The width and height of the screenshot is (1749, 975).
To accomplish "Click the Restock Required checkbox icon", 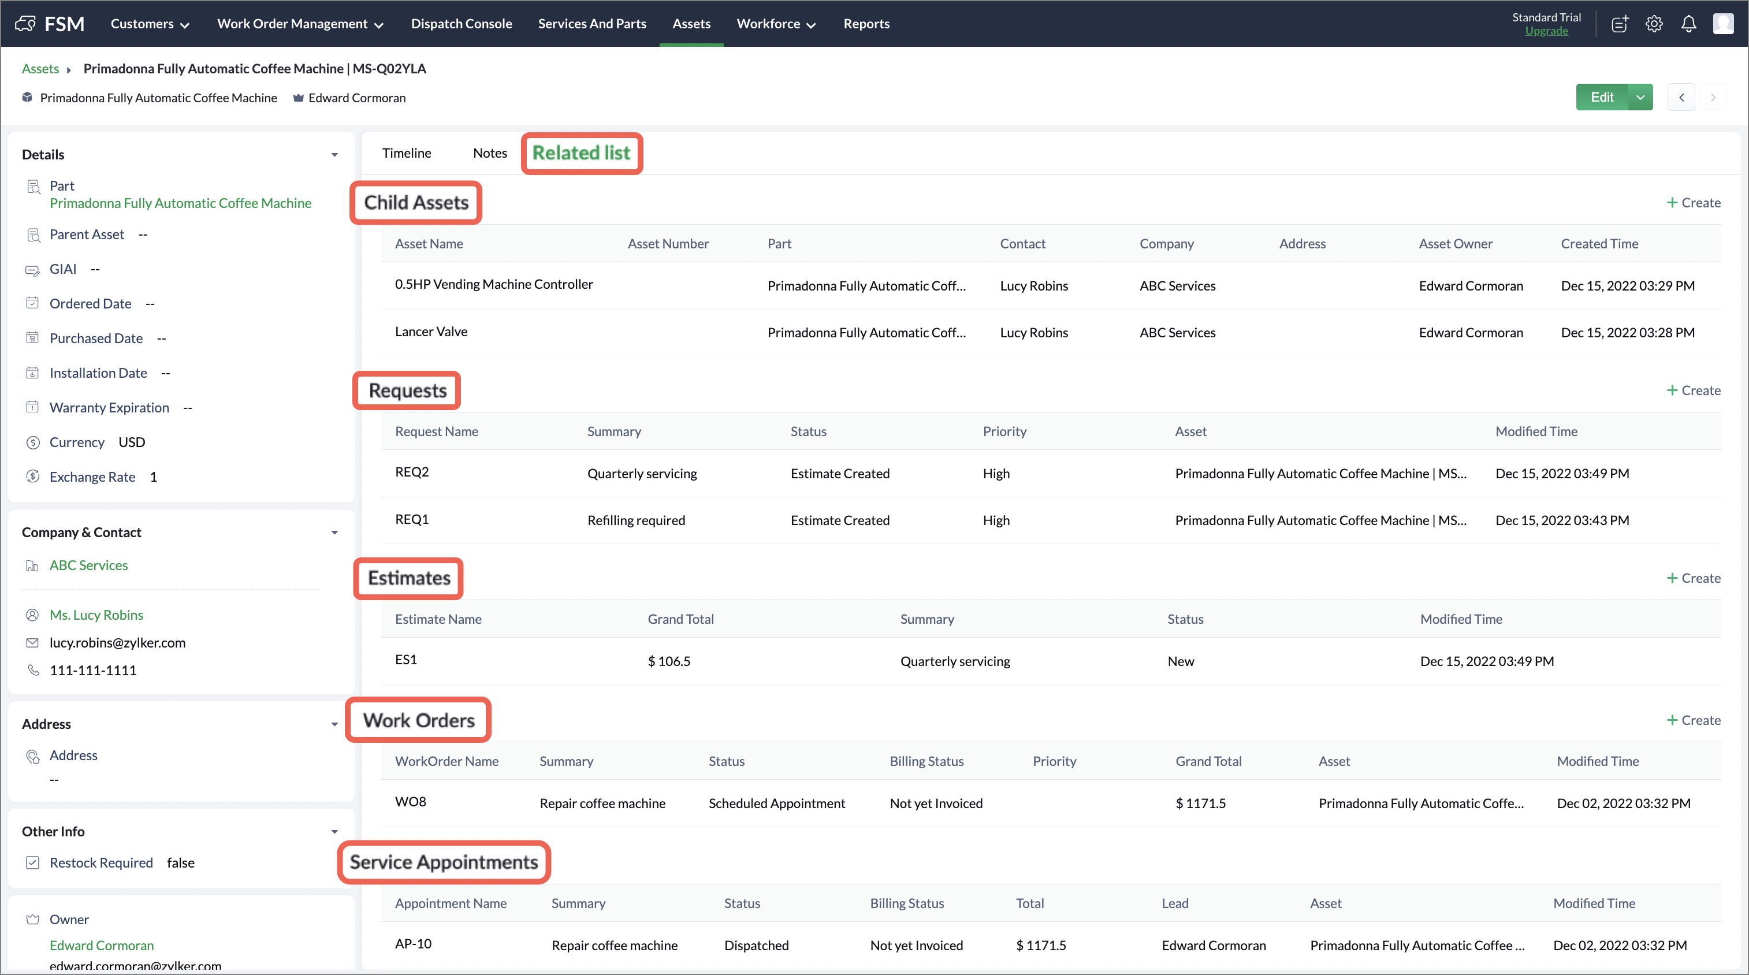I will 32,862.
